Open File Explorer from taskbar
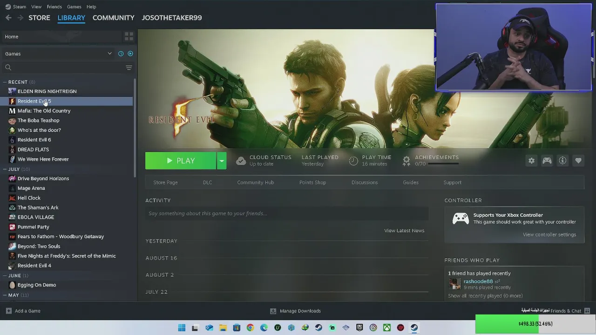This screenshot has width=596, height=335. coord(223,328)
